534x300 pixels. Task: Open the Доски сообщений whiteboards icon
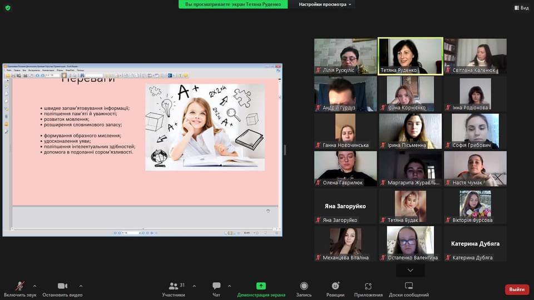pyautogui.click(x=409, y=286)
